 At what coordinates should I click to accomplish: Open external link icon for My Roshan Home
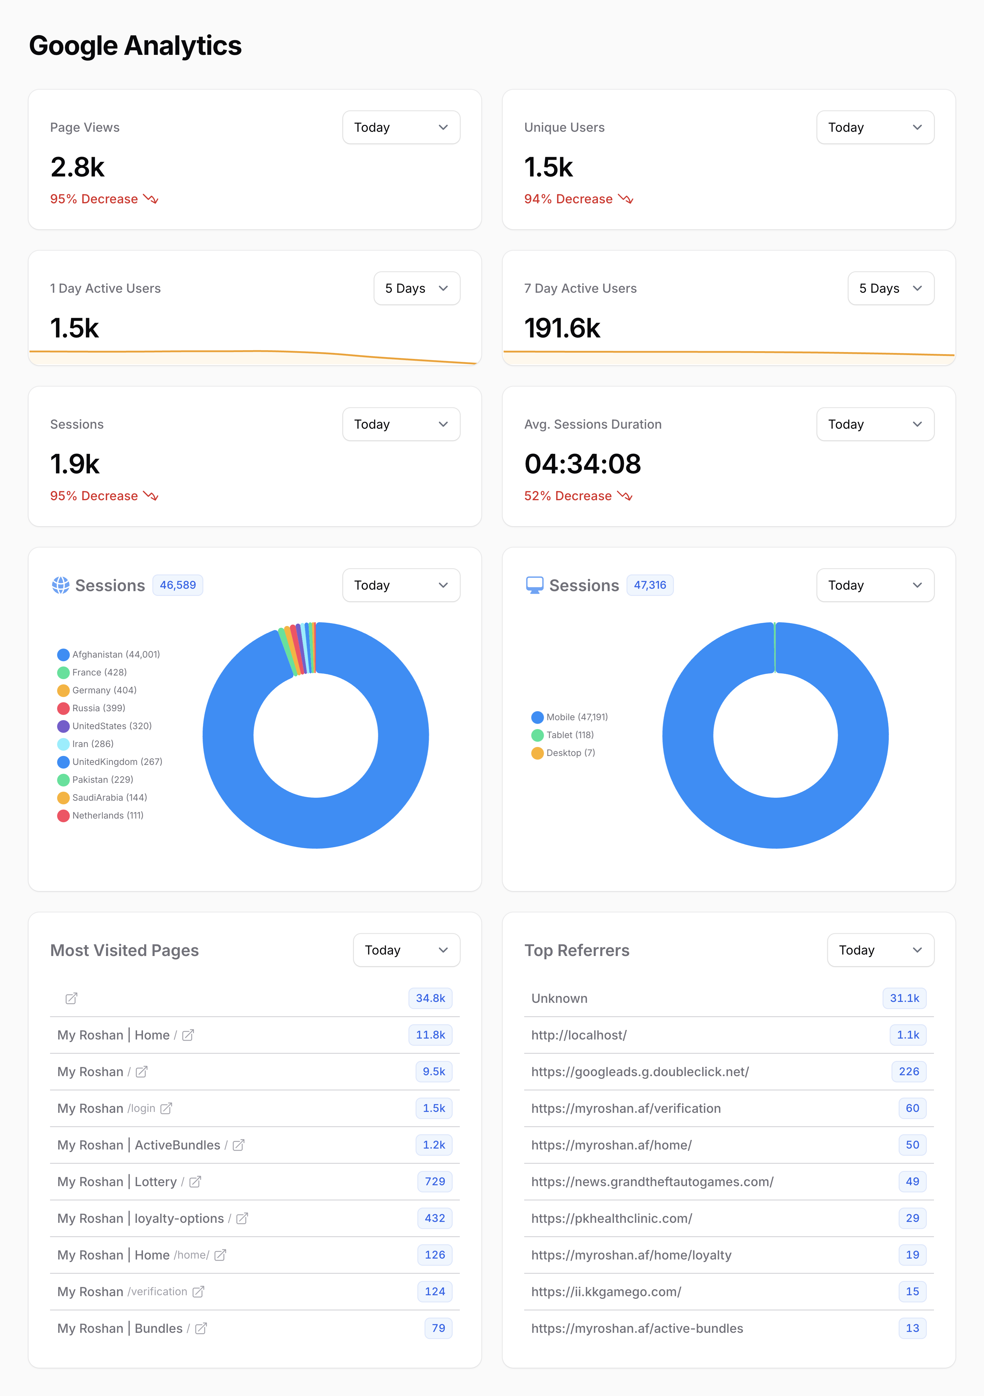pos(188,1035)
